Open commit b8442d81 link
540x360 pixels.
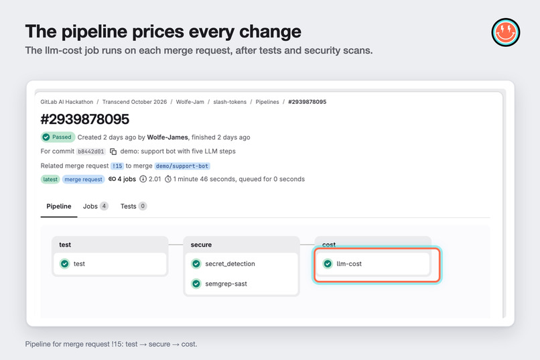[91, 152]
